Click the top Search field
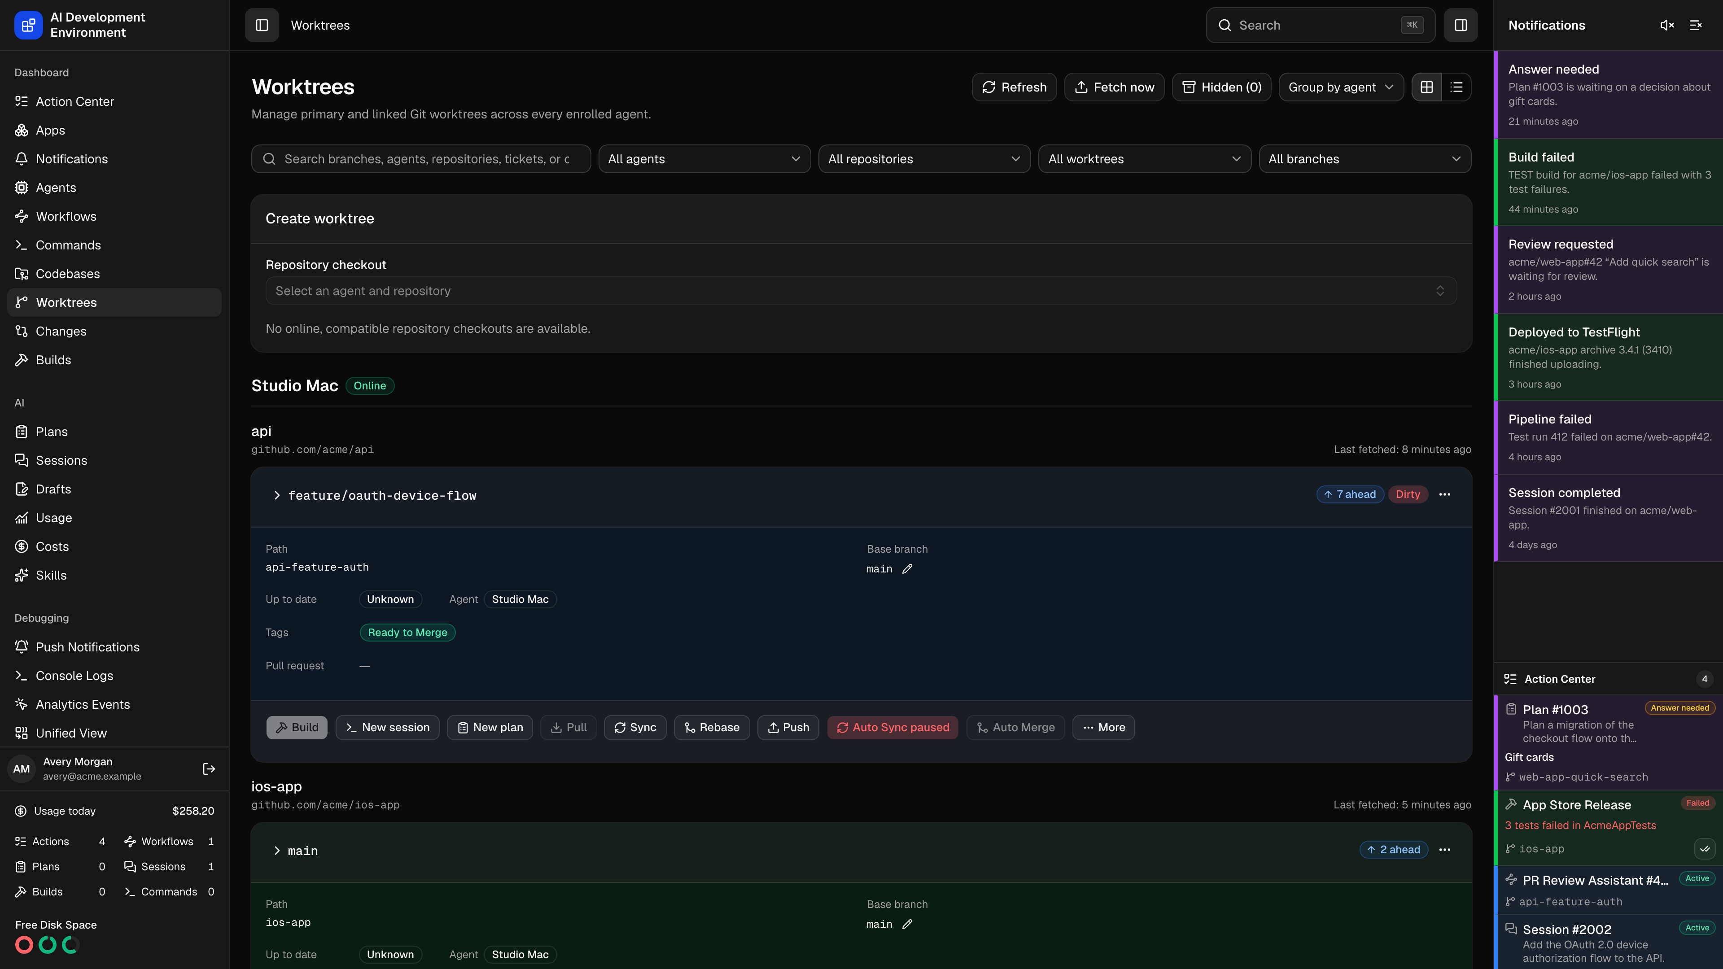The height and width of the screenshot is (969, 1723). [1321, 25]
